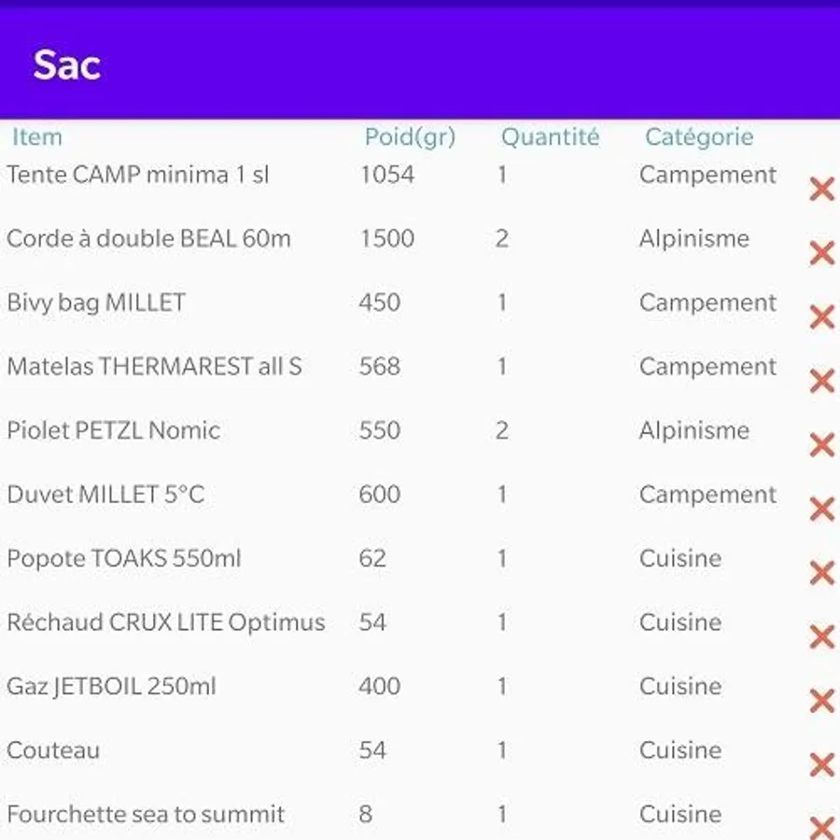Remove Corde à double BEAL 60m item
The height and width of the screenshot is (840, 840).
click(x=821, y=253)
